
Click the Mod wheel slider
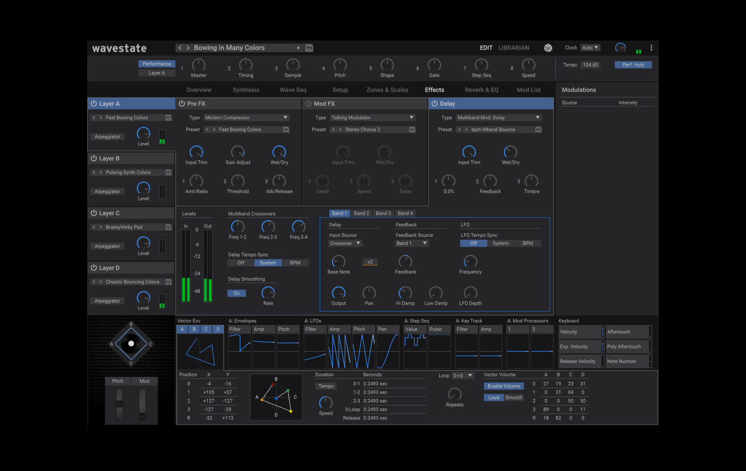[142, 404]
